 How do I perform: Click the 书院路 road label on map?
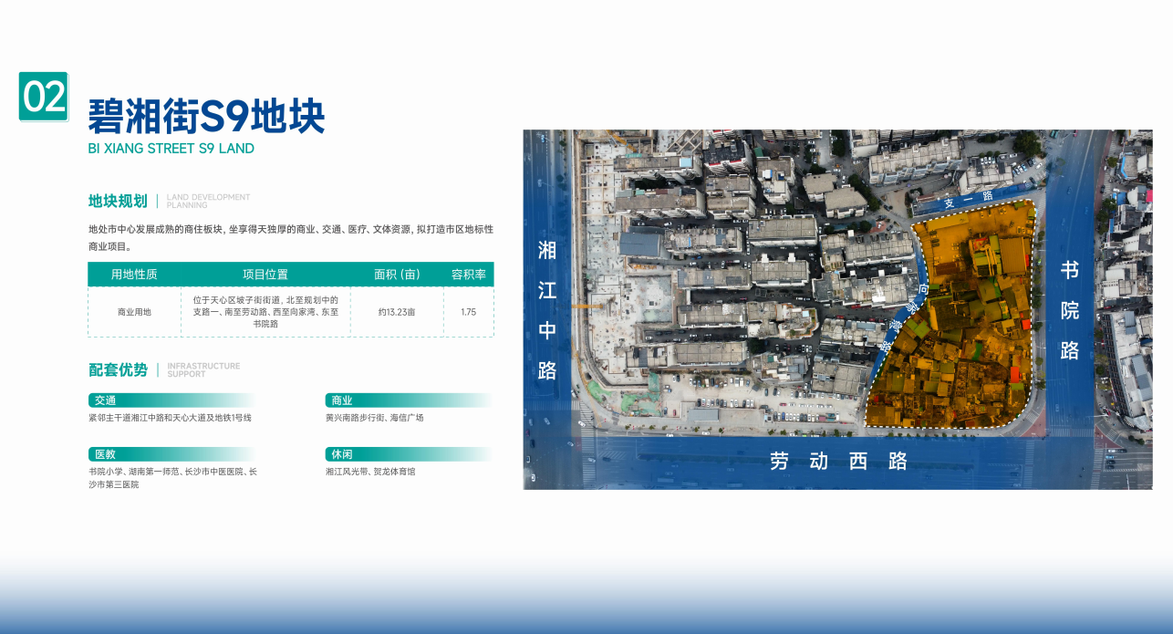(x=1070, y=310)
